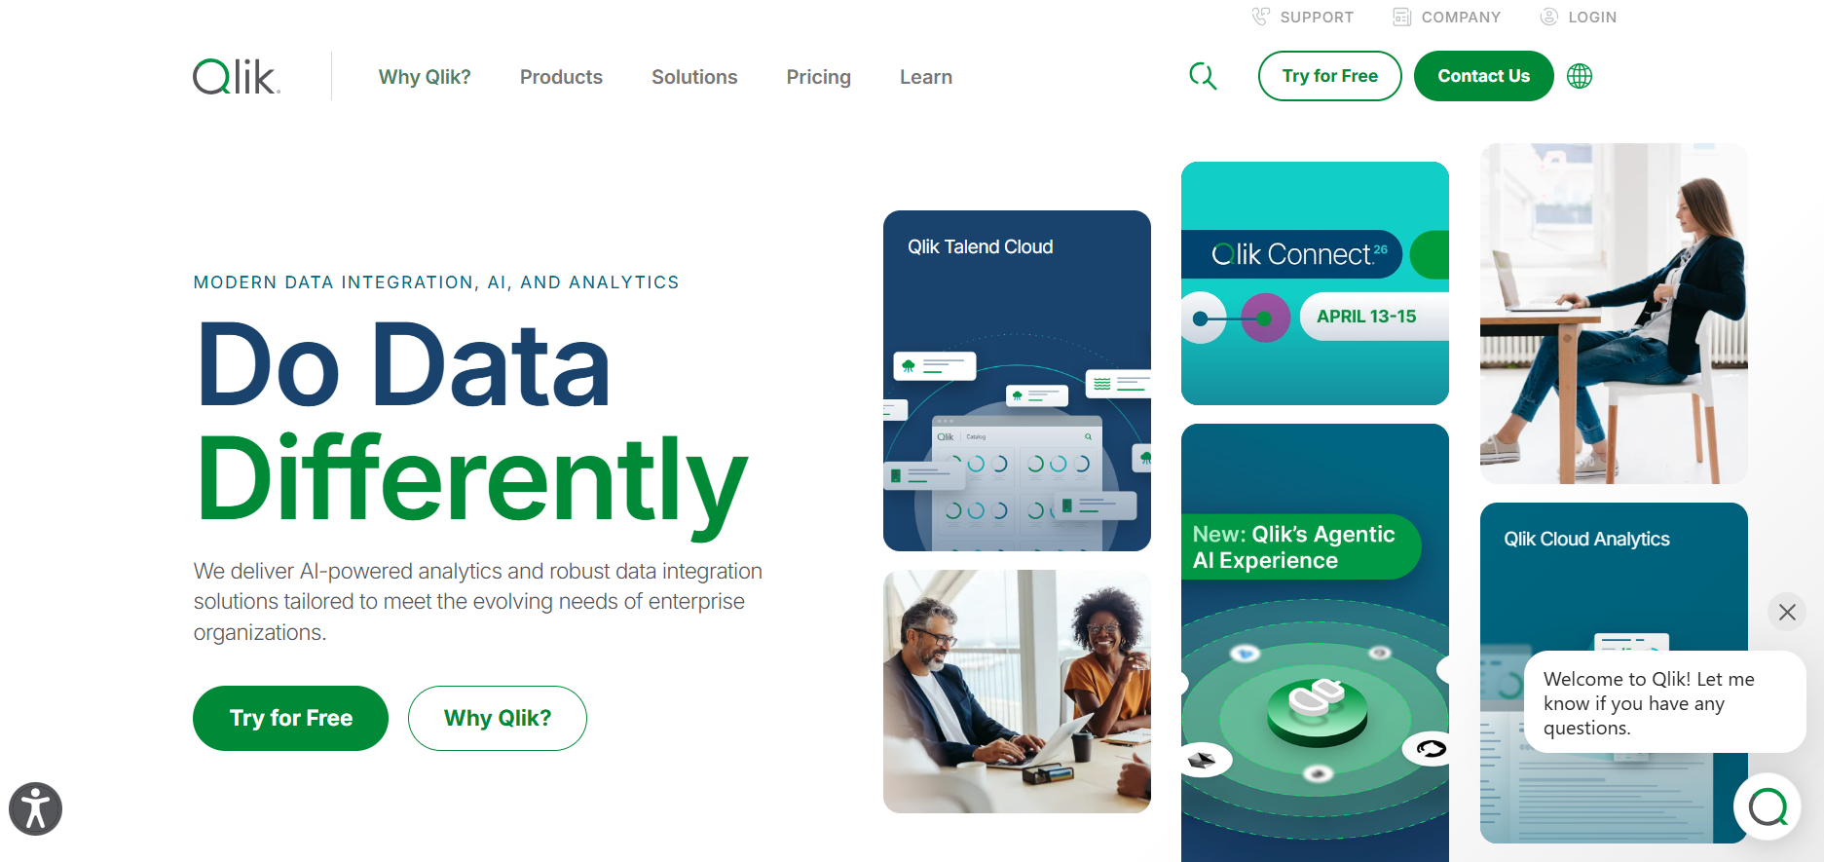The image size is (1824, 862).
Task: Expand the Products navigation menu
Action: click(561, 77)
